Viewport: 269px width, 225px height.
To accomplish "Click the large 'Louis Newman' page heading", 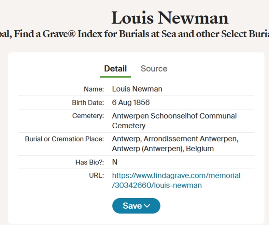I will pyautogui.click(x=170, y=18).
